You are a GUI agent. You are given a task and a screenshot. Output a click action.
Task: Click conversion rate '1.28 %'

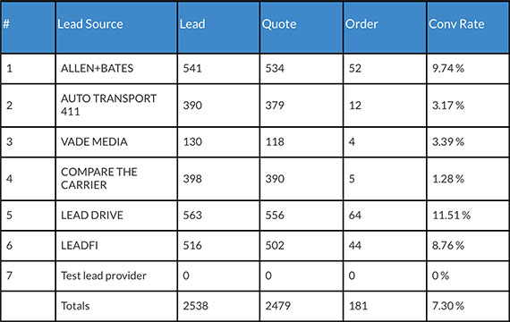(x=448, y=179)
